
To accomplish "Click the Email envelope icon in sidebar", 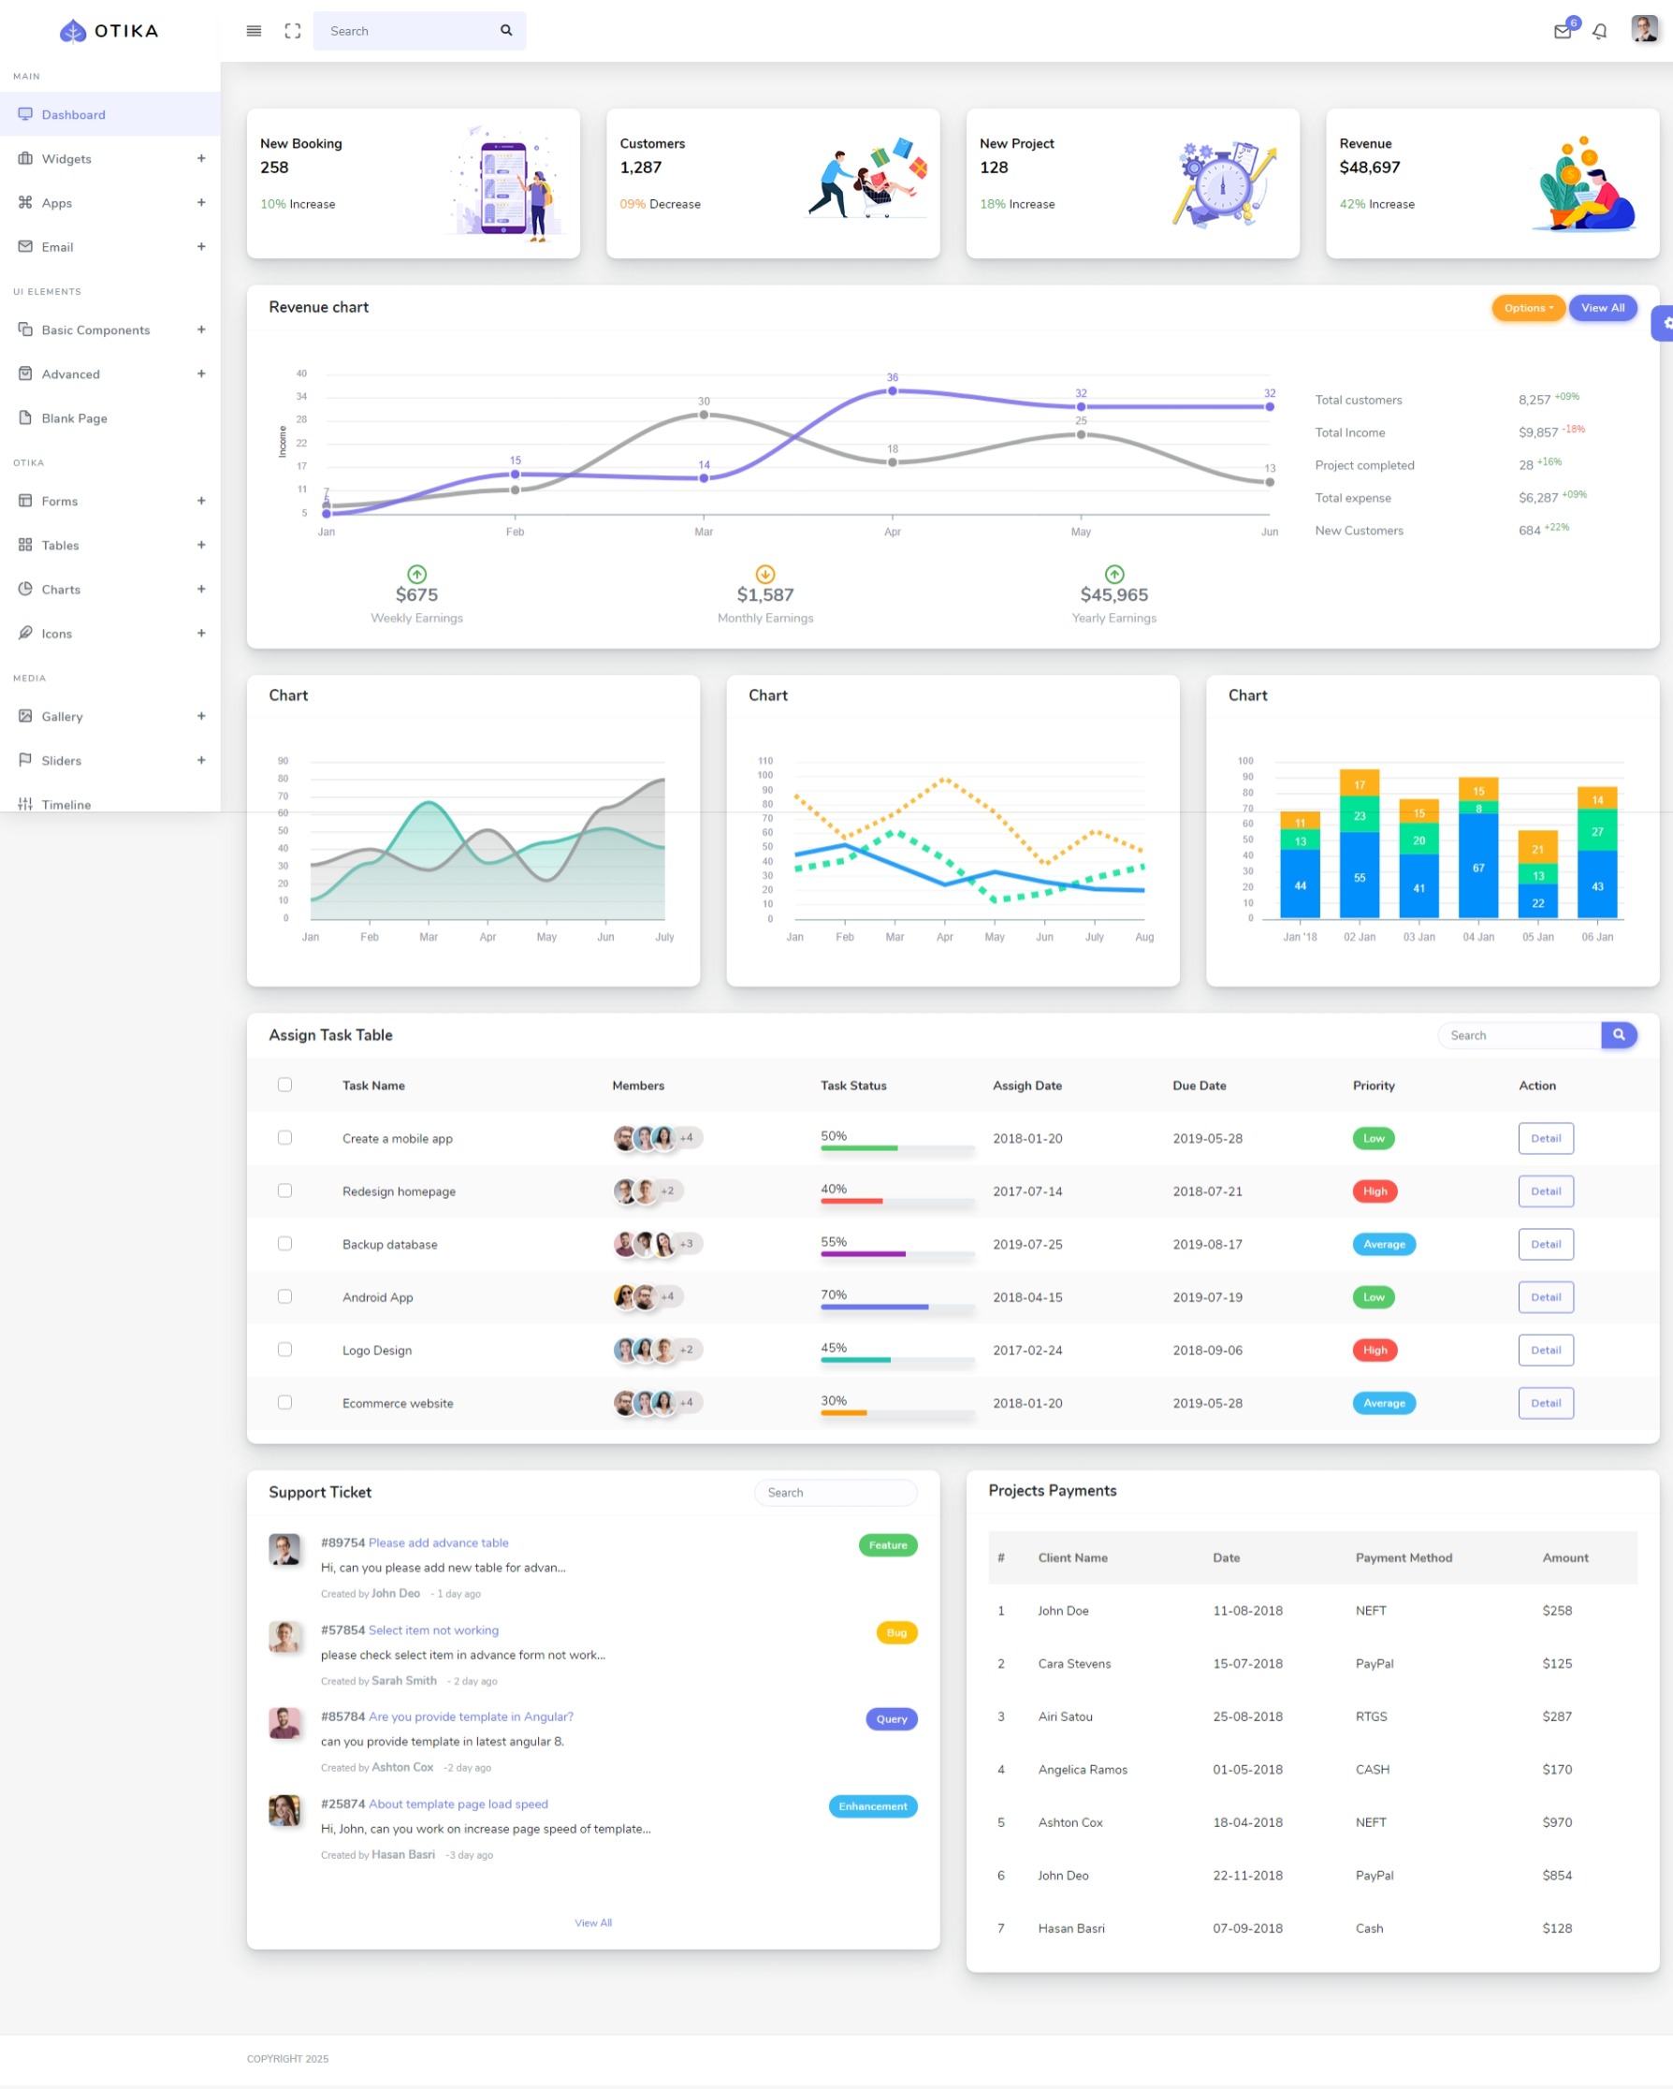I will (x=25, y=246).
